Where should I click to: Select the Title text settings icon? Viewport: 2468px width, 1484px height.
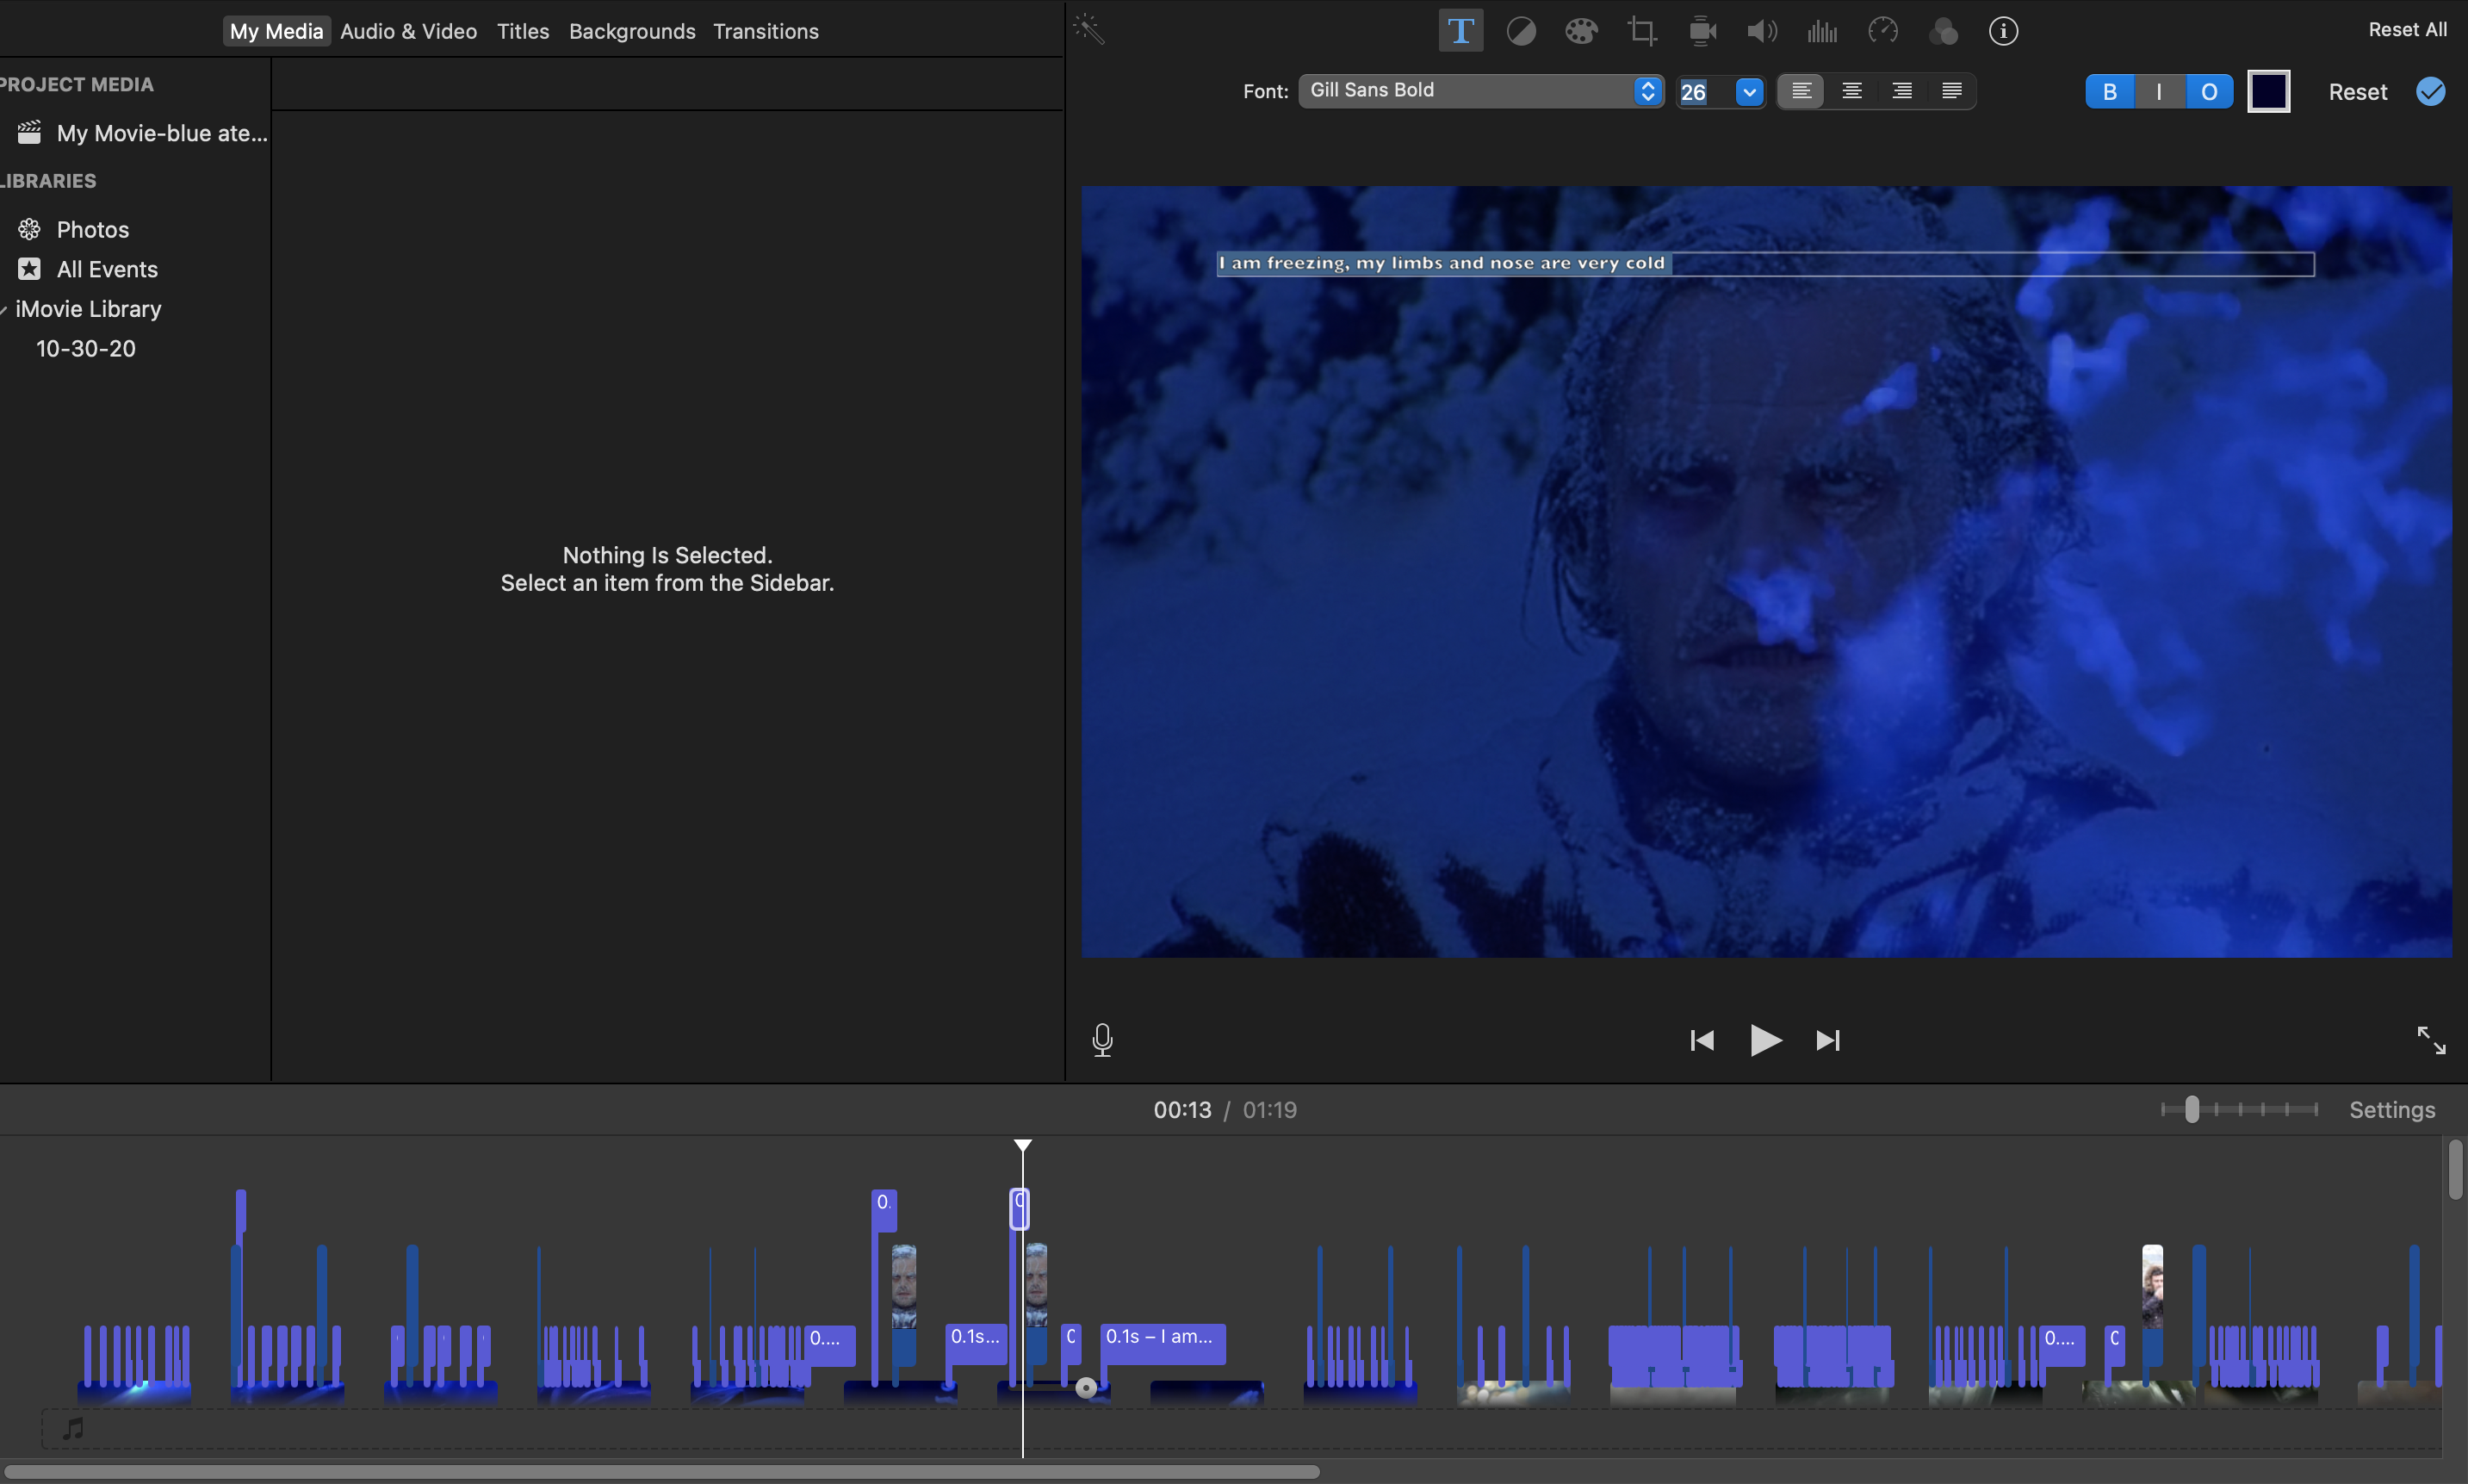click(1460, 31)
